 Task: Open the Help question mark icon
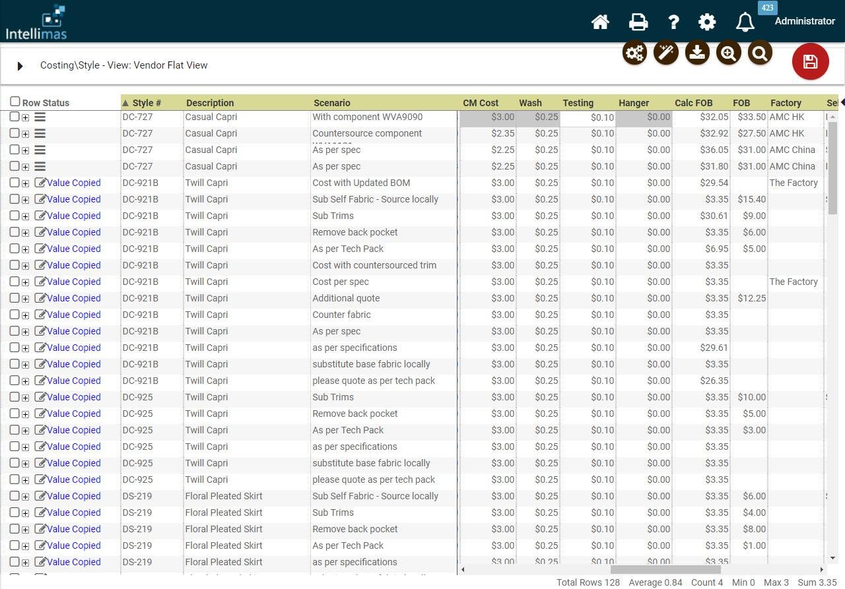pyautogui.click(x=673, y=22)
